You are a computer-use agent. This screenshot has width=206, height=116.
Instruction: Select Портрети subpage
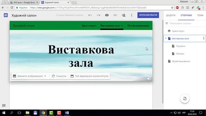pos(184,46)
